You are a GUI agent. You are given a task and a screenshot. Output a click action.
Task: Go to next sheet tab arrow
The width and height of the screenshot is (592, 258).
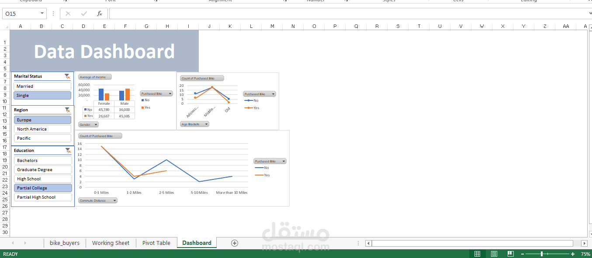(x=25, y=243)
